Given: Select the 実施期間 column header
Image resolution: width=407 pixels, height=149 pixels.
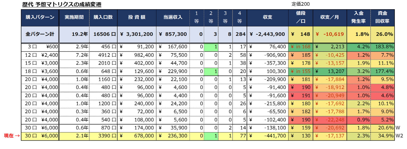Looking at the screenshot, I should tap(74, 17).
